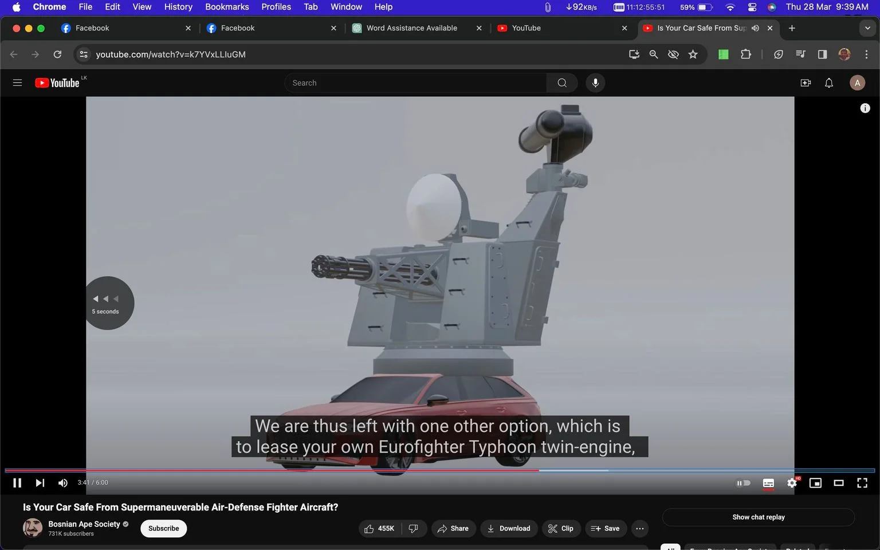Open YouTube notifications bell
The width and height of the screenshot is (880, 550).
(x=829, y=83)
